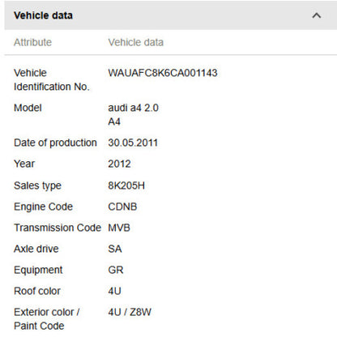This screenshot has width=337, height=341.
Task: Select the Transmission Code value MVB
Action: pyautogui.click(x=119, y=228)
